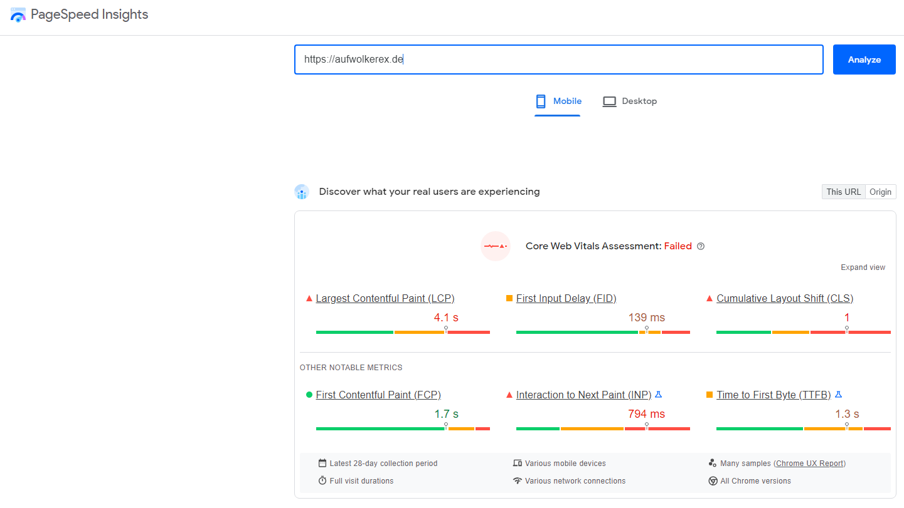904x508 pixels.
Task: Click the experimental flask icon beside INP
Action: 658,395
